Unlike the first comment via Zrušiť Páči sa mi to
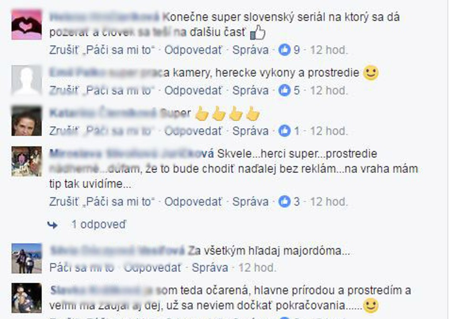The width and height of the screenshot is (449, 319). [x=102, y=50]
